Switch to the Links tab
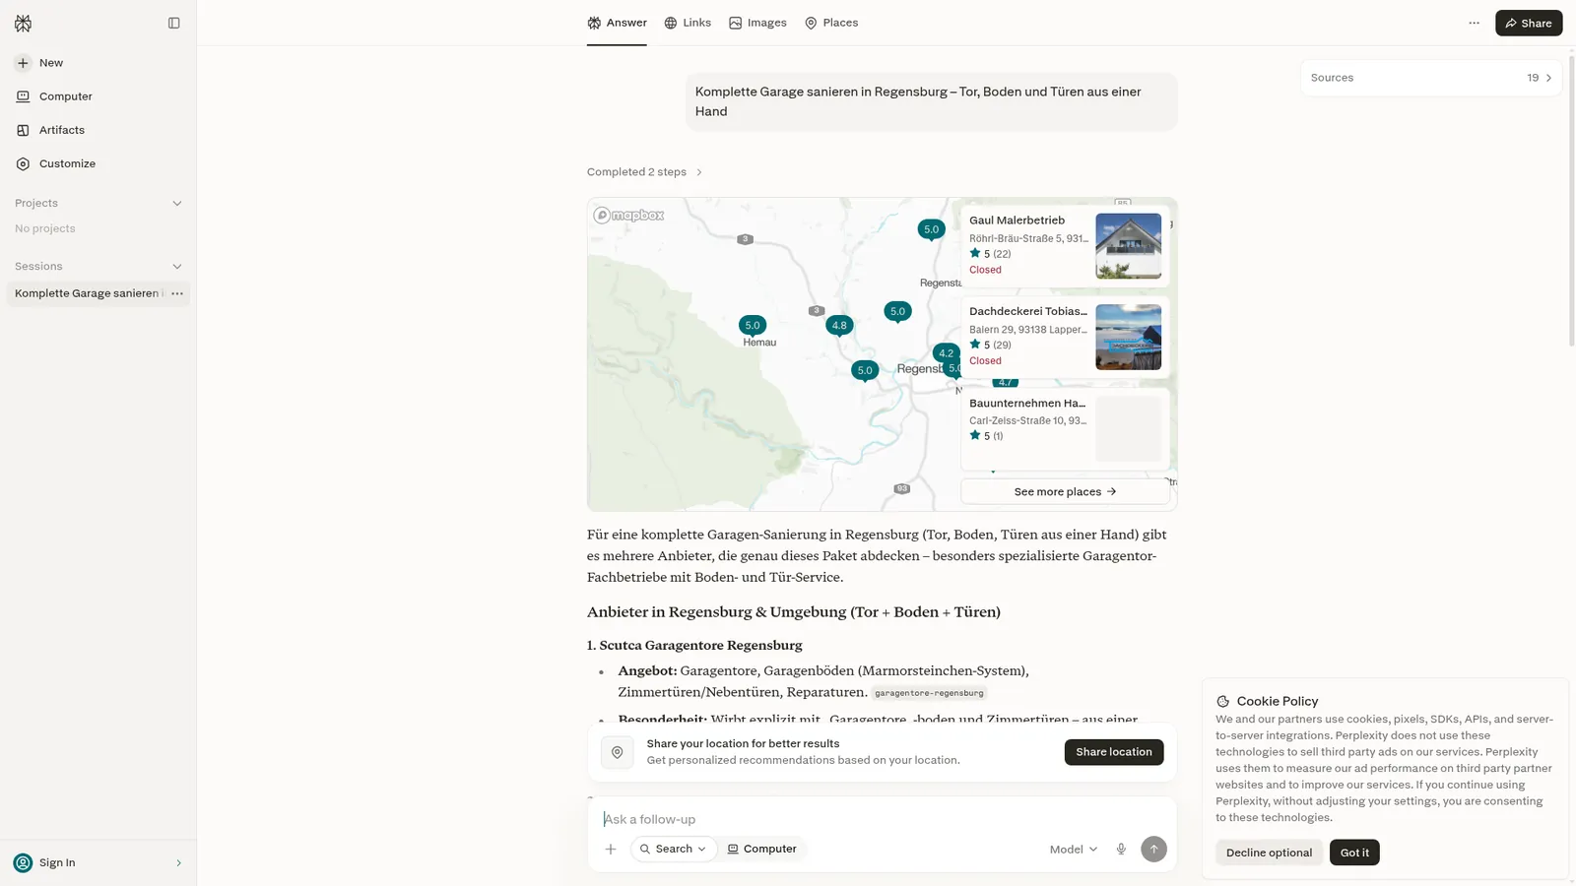 click(x=688, y=23)
